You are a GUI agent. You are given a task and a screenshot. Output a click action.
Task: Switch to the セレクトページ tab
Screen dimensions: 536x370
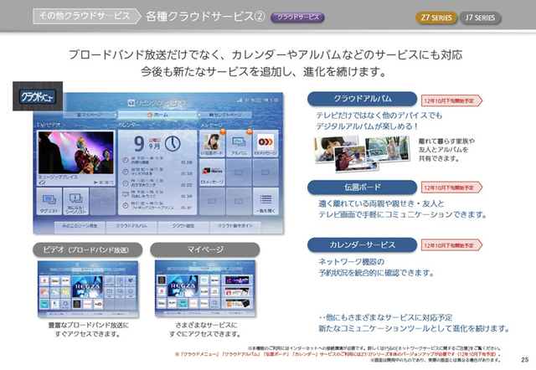[x=225, y=116]
